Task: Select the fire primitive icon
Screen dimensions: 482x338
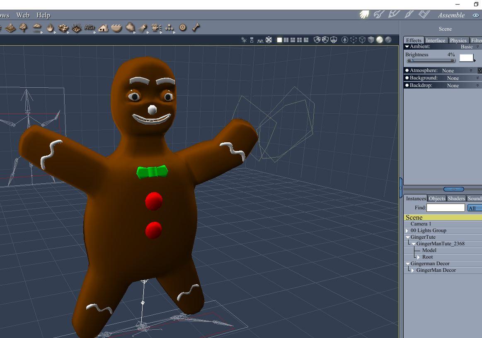Action: [50, 28]
